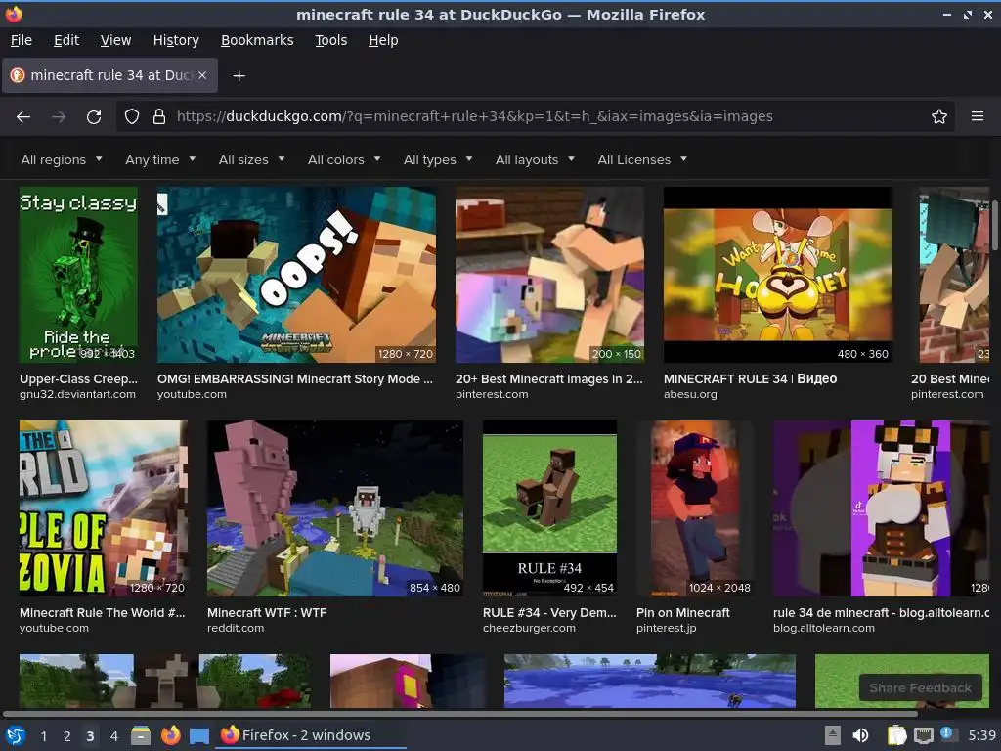Select the minecraft rule 34 at Duck tab
1001x751 pixels.
pos(110,75)
